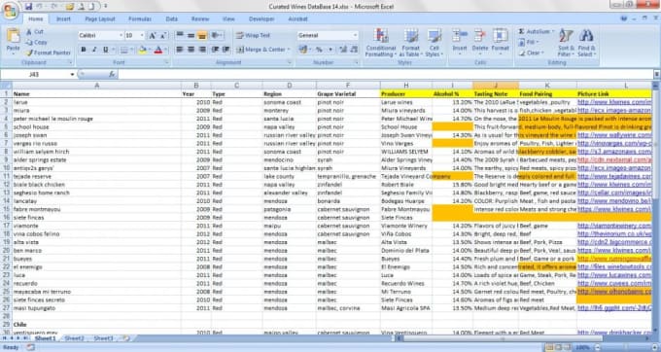Open picture link in masi tupungato row
This screenshot has width=661, height=352.
pyautogui.click(x=614, y=307)
